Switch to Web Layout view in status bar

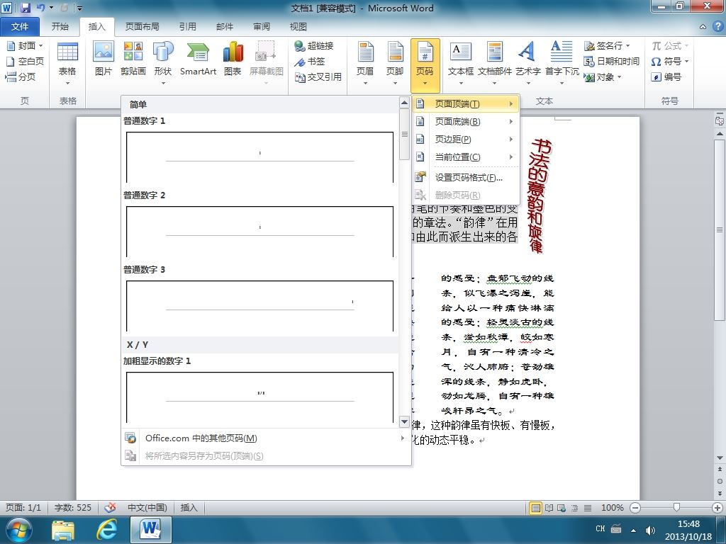[x=562, y=508]
